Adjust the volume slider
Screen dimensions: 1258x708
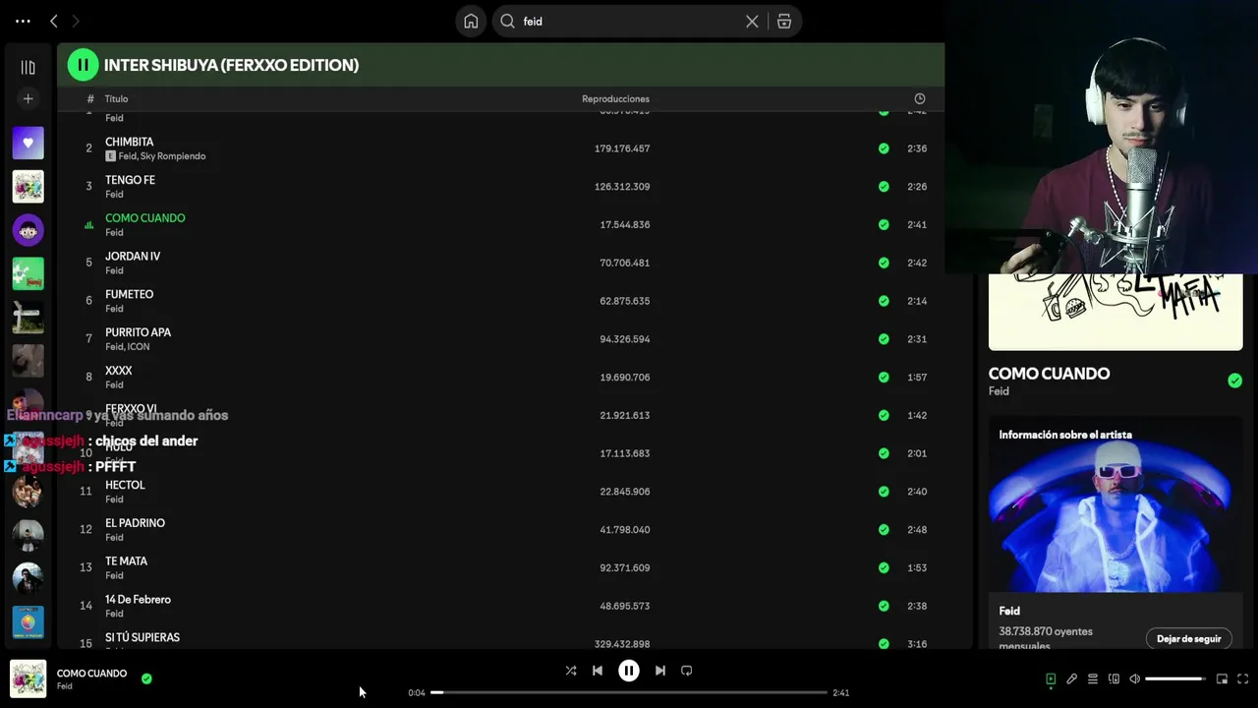click(1174, 678)
